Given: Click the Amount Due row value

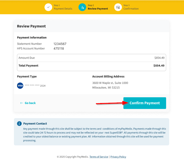Looking at the screenshot, I should 159,58.
